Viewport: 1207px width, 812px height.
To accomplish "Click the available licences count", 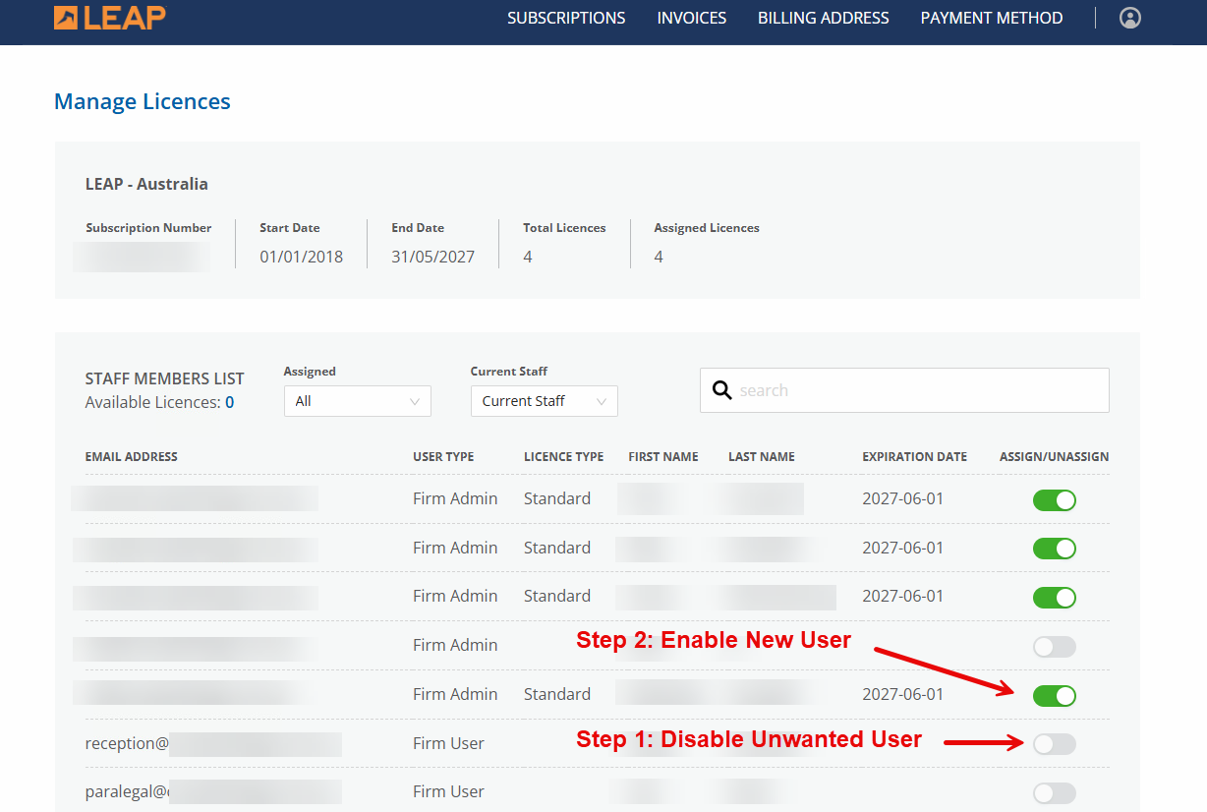I will (229, 402).
